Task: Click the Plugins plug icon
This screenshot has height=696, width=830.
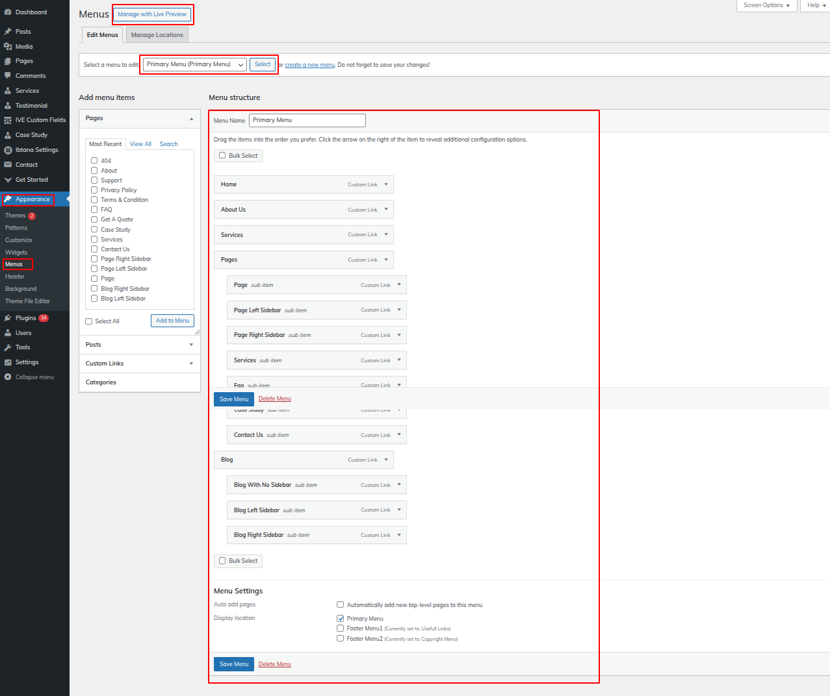Action: [x=8, y=318]
